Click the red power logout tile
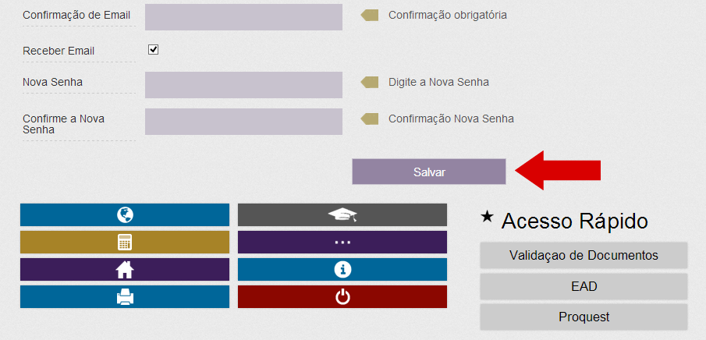706x340 pixels. pyautogui.click(x=342, y=297)
